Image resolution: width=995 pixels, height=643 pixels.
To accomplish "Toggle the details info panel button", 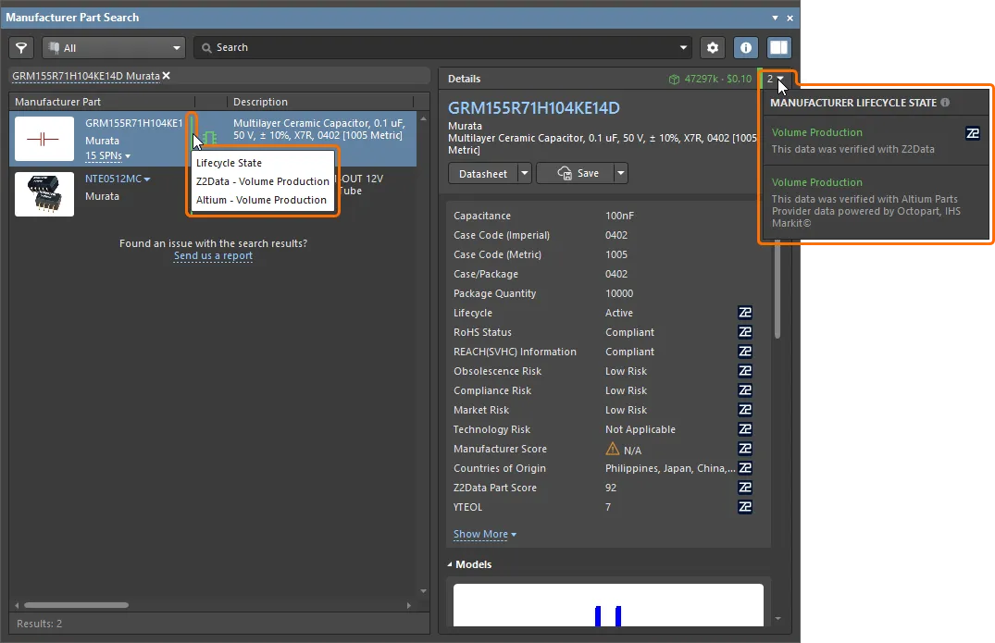I will pyautogui.click(x=746, y=48).
